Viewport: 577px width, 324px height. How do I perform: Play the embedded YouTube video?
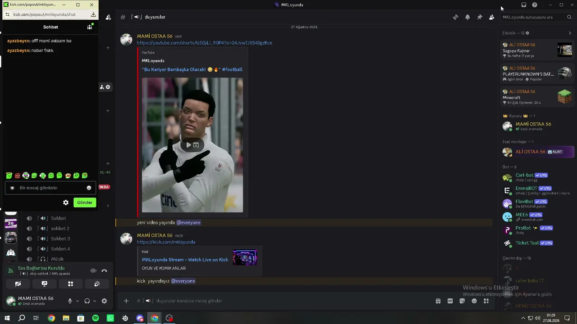pyautogui.click(x=189, y=145)
